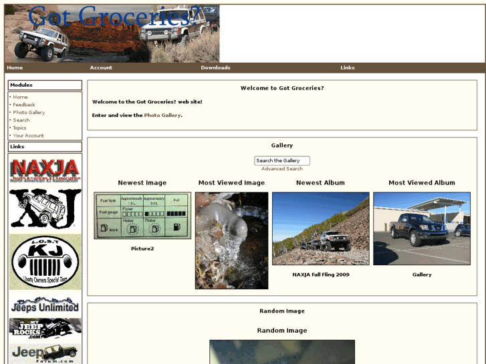Click the Gallery caption under the truck photo

pos(422,275)
